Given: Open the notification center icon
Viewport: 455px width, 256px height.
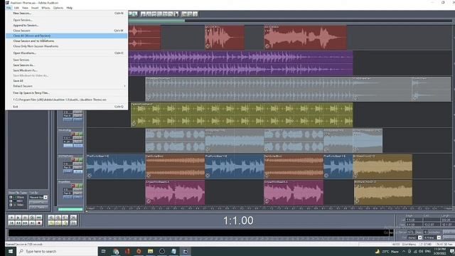Looking at the screenshot, I should coord(452,251).
